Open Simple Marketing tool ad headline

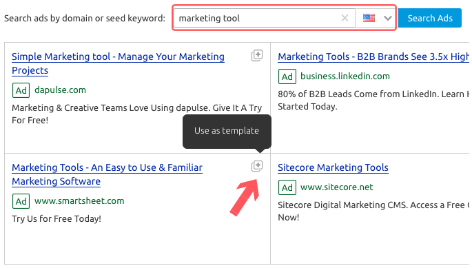118,63
